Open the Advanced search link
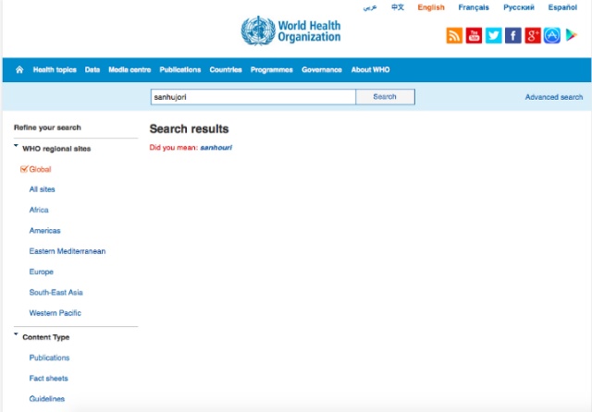This screenshot has height=412, width=592. pyautogui.click(x=553, y=97)
